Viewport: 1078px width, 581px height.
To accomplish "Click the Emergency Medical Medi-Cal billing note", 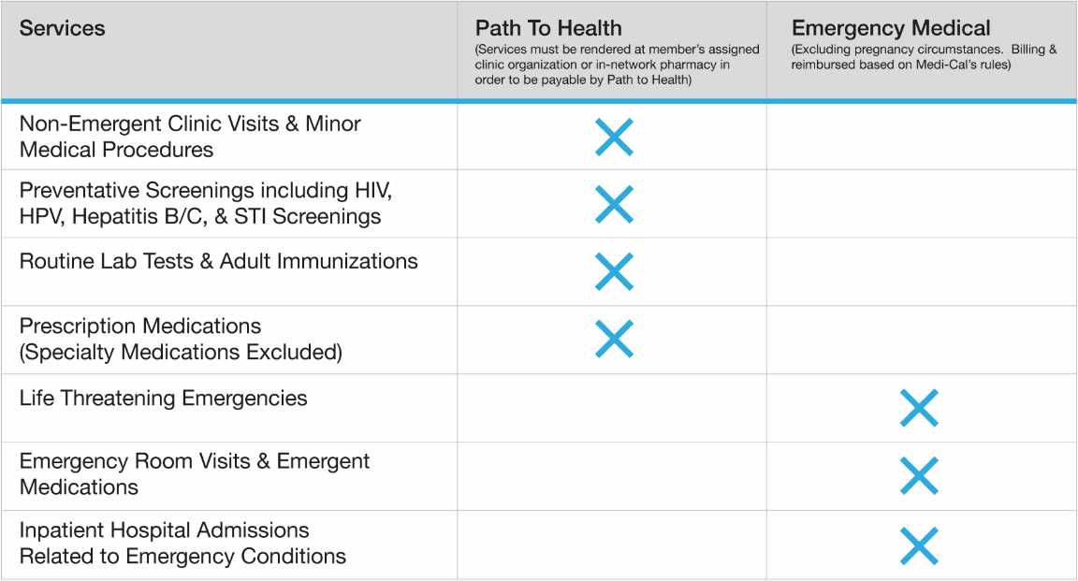I will [924, 57].
